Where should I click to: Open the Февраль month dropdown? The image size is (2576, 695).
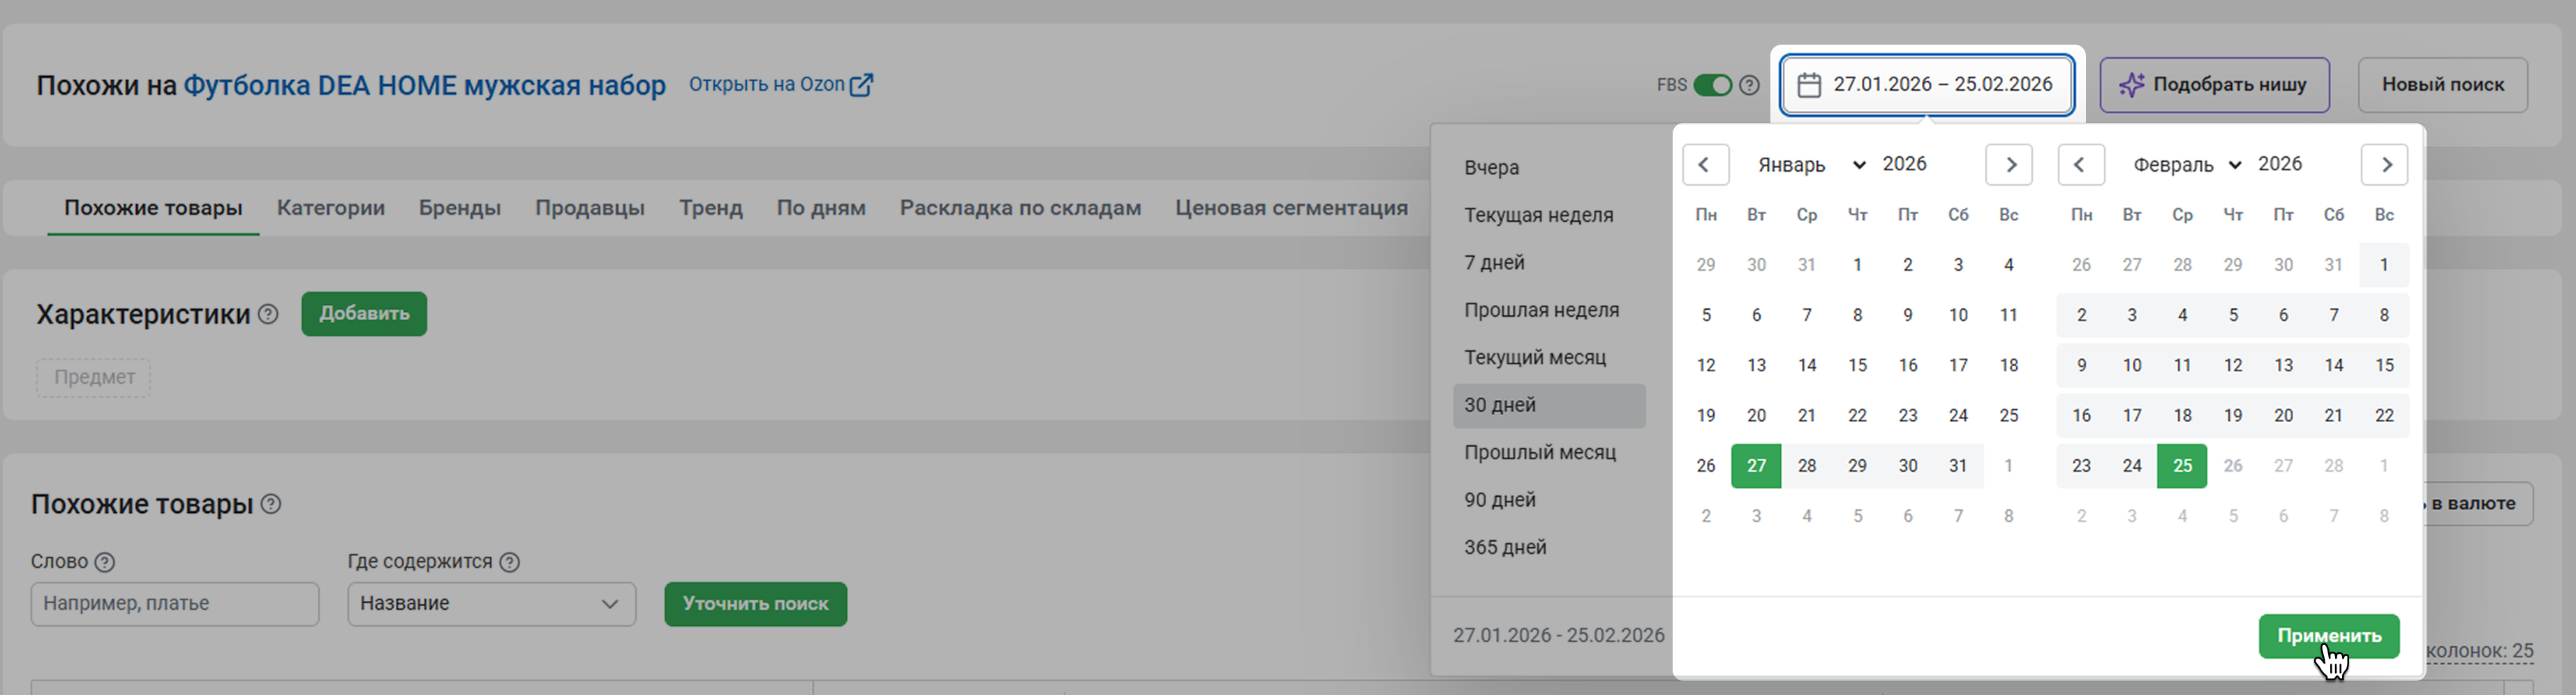click(2187, 165)
